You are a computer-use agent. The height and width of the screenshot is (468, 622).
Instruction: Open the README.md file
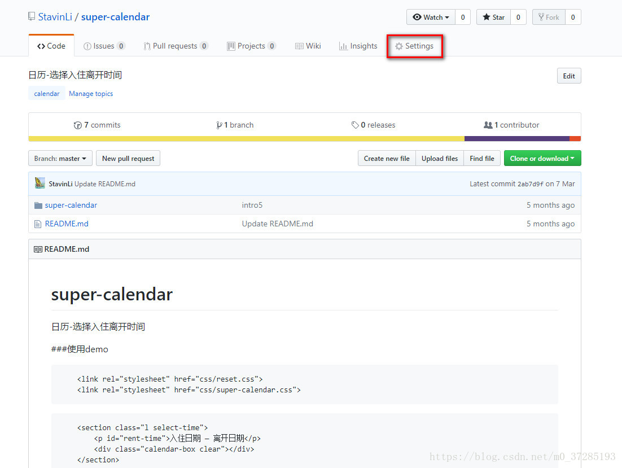pos(67,224)
